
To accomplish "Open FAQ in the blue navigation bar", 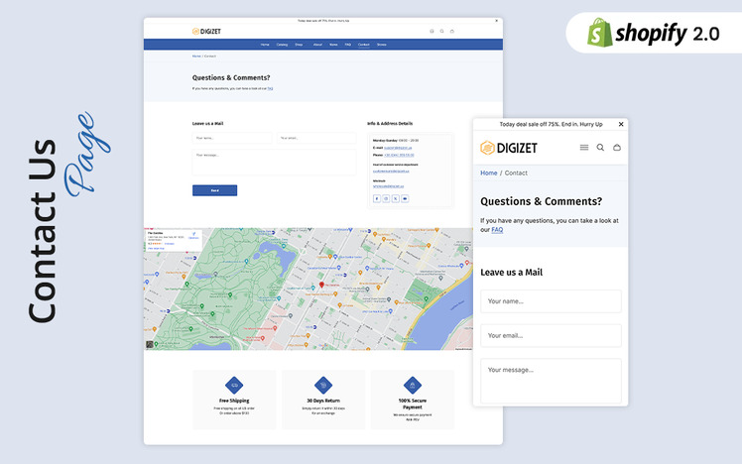I will (x=348, y=45).
